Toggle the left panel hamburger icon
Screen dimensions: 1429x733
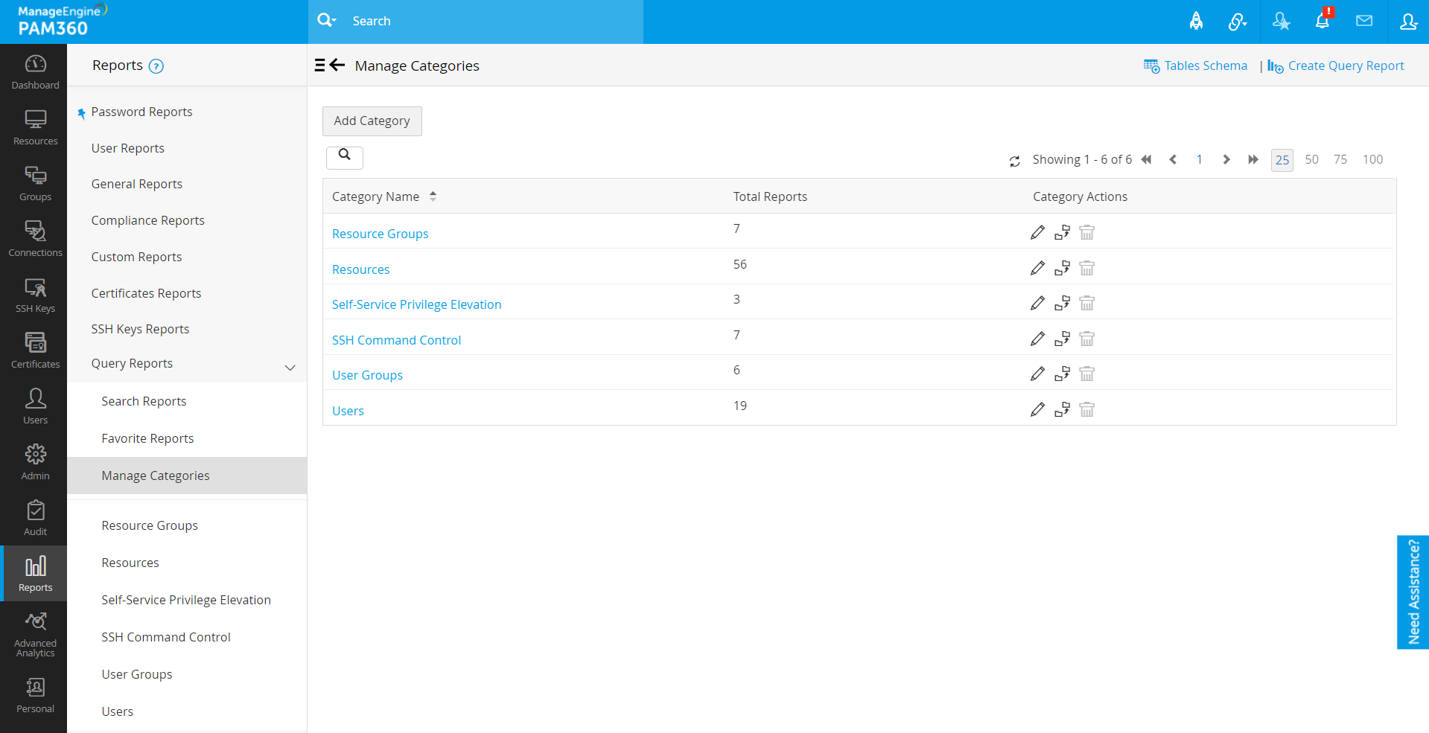tap(319, 65)
